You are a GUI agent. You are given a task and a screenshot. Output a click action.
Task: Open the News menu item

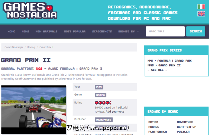[25, 31]
